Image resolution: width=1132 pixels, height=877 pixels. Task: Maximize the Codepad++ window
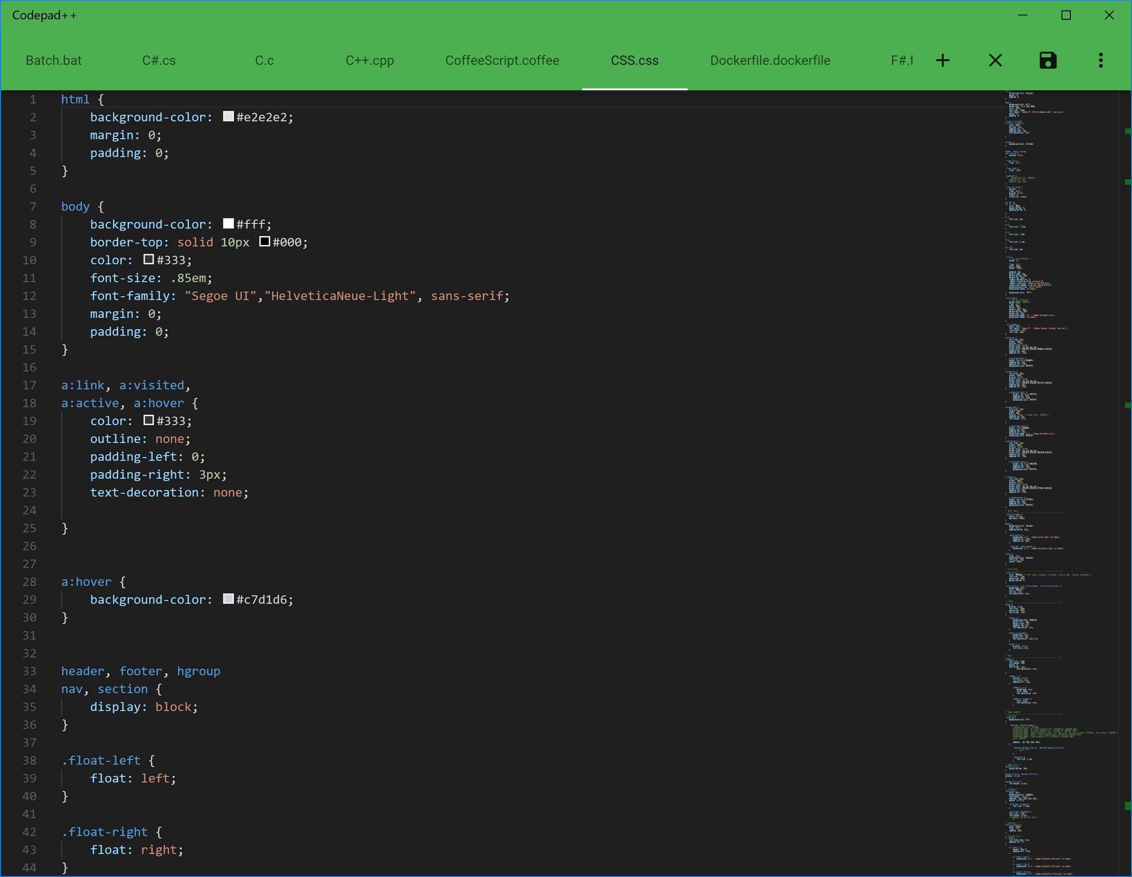[x=1066, y=16]
